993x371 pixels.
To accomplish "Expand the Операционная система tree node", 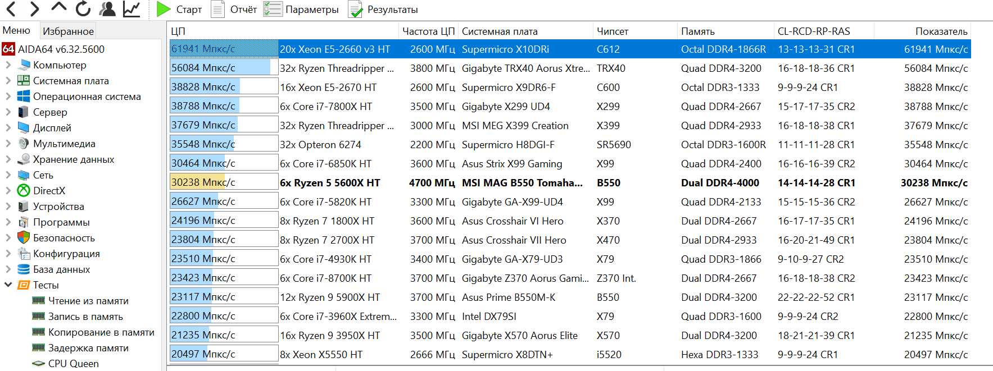I will [x=8, y=97].
